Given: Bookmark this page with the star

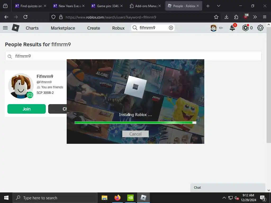Looking at the screenshot, I should tap(216, 17).
